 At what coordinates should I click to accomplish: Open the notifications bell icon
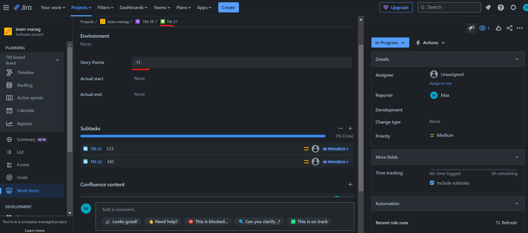[x=488, y=7]
